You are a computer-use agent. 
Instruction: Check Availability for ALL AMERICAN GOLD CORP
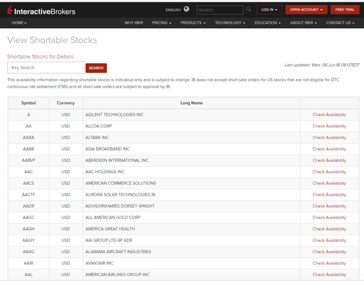(329, 217)
